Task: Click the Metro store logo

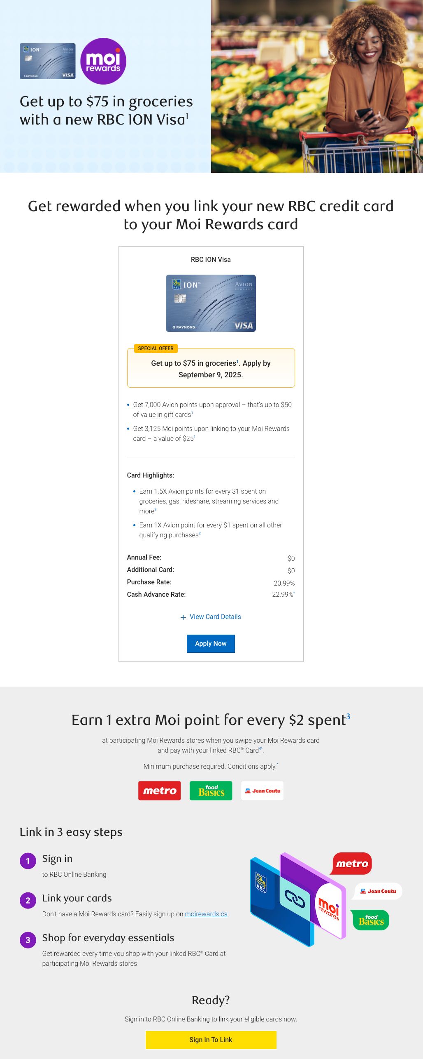Action: [x=159, y=791]
